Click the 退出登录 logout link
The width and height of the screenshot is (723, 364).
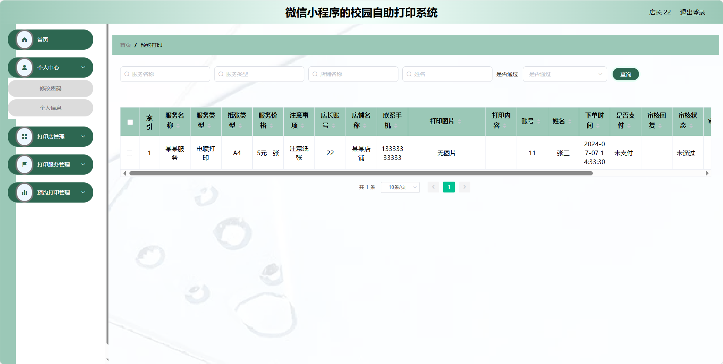(693, 12)
